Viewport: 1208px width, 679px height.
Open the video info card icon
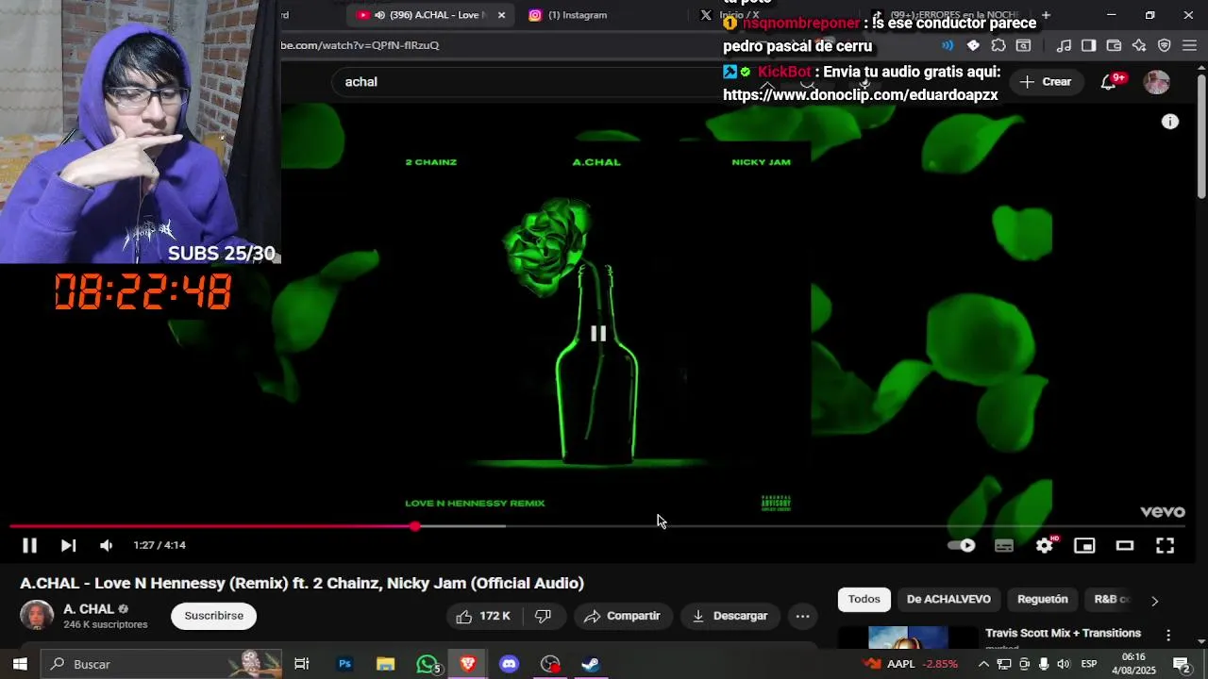click(1170, 122)
